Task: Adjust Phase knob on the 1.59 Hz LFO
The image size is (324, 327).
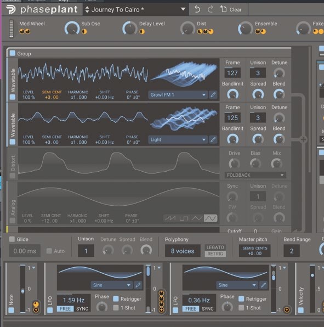Action: pos(101,307)
